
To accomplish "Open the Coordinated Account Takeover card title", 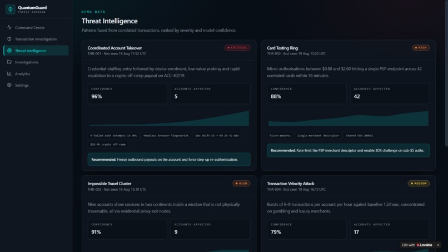I will (x=115, y=48).
